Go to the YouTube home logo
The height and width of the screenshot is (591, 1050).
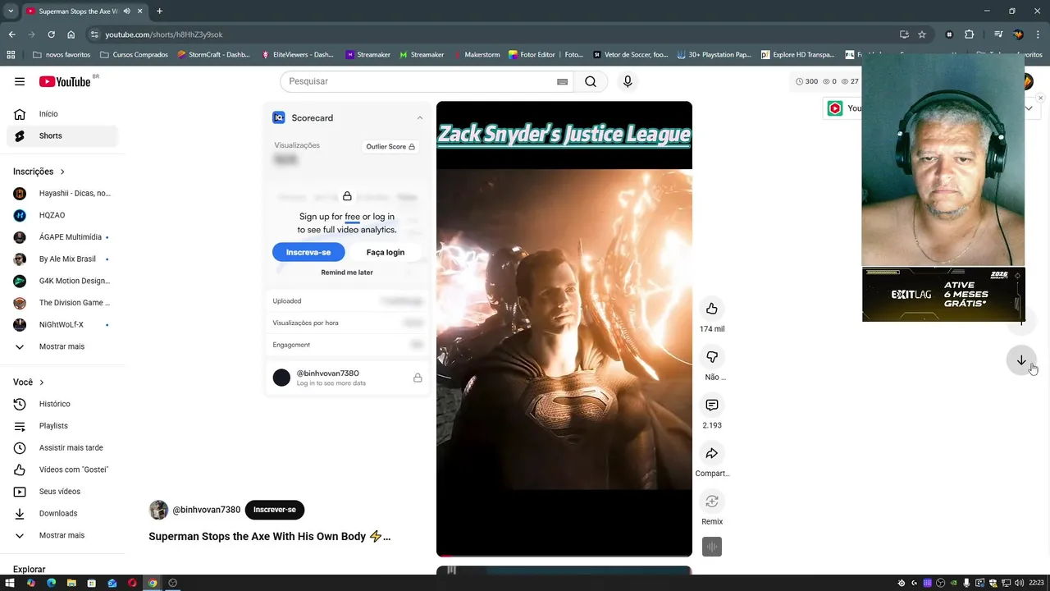click(x=65, y=81)
